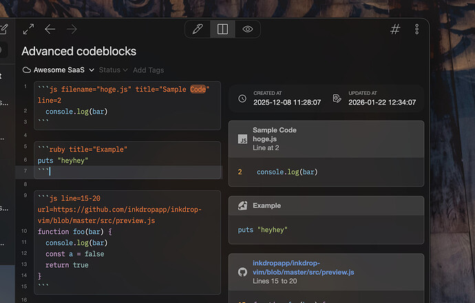Click the Advanced codeblocks title field
This screenshot has width=475, height=303.
[79, 51]
